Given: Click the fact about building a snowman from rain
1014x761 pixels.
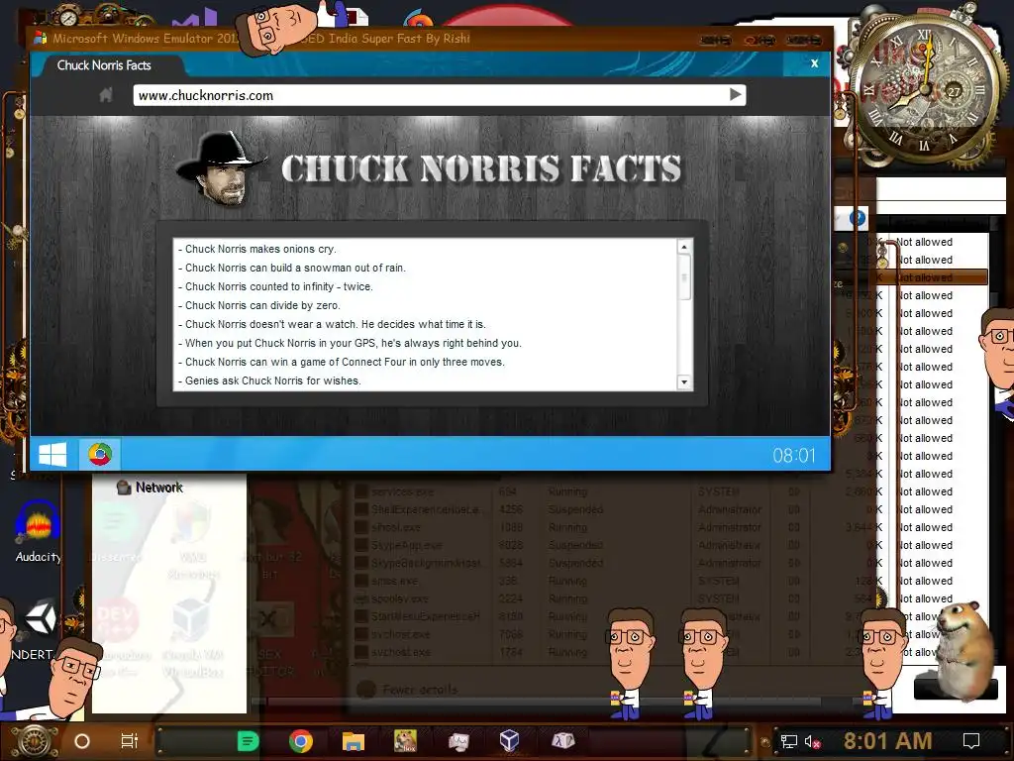Looking at the screenshot, I should coord(292,268).
